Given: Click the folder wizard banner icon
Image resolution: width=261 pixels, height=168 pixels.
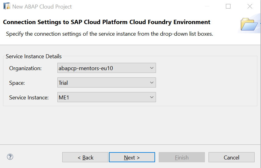Looking at the screenshot, I should click(249, 24).
